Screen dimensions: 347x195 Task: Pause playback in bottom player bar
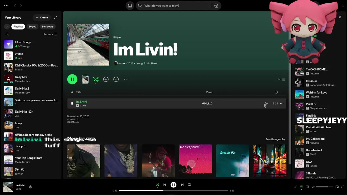[x=173, y=185]
